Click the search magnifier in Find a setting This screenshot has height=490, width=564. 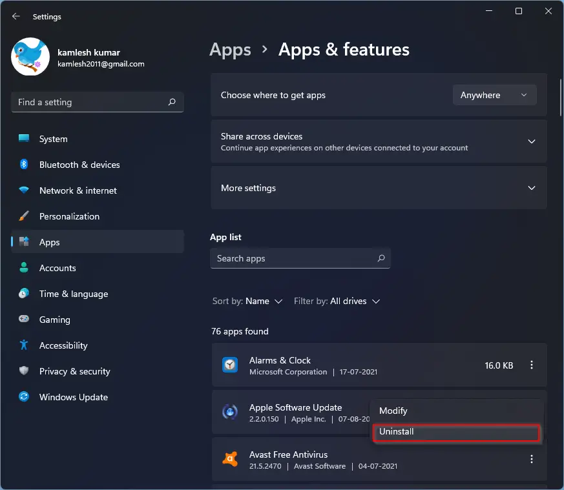click(172, 102)
